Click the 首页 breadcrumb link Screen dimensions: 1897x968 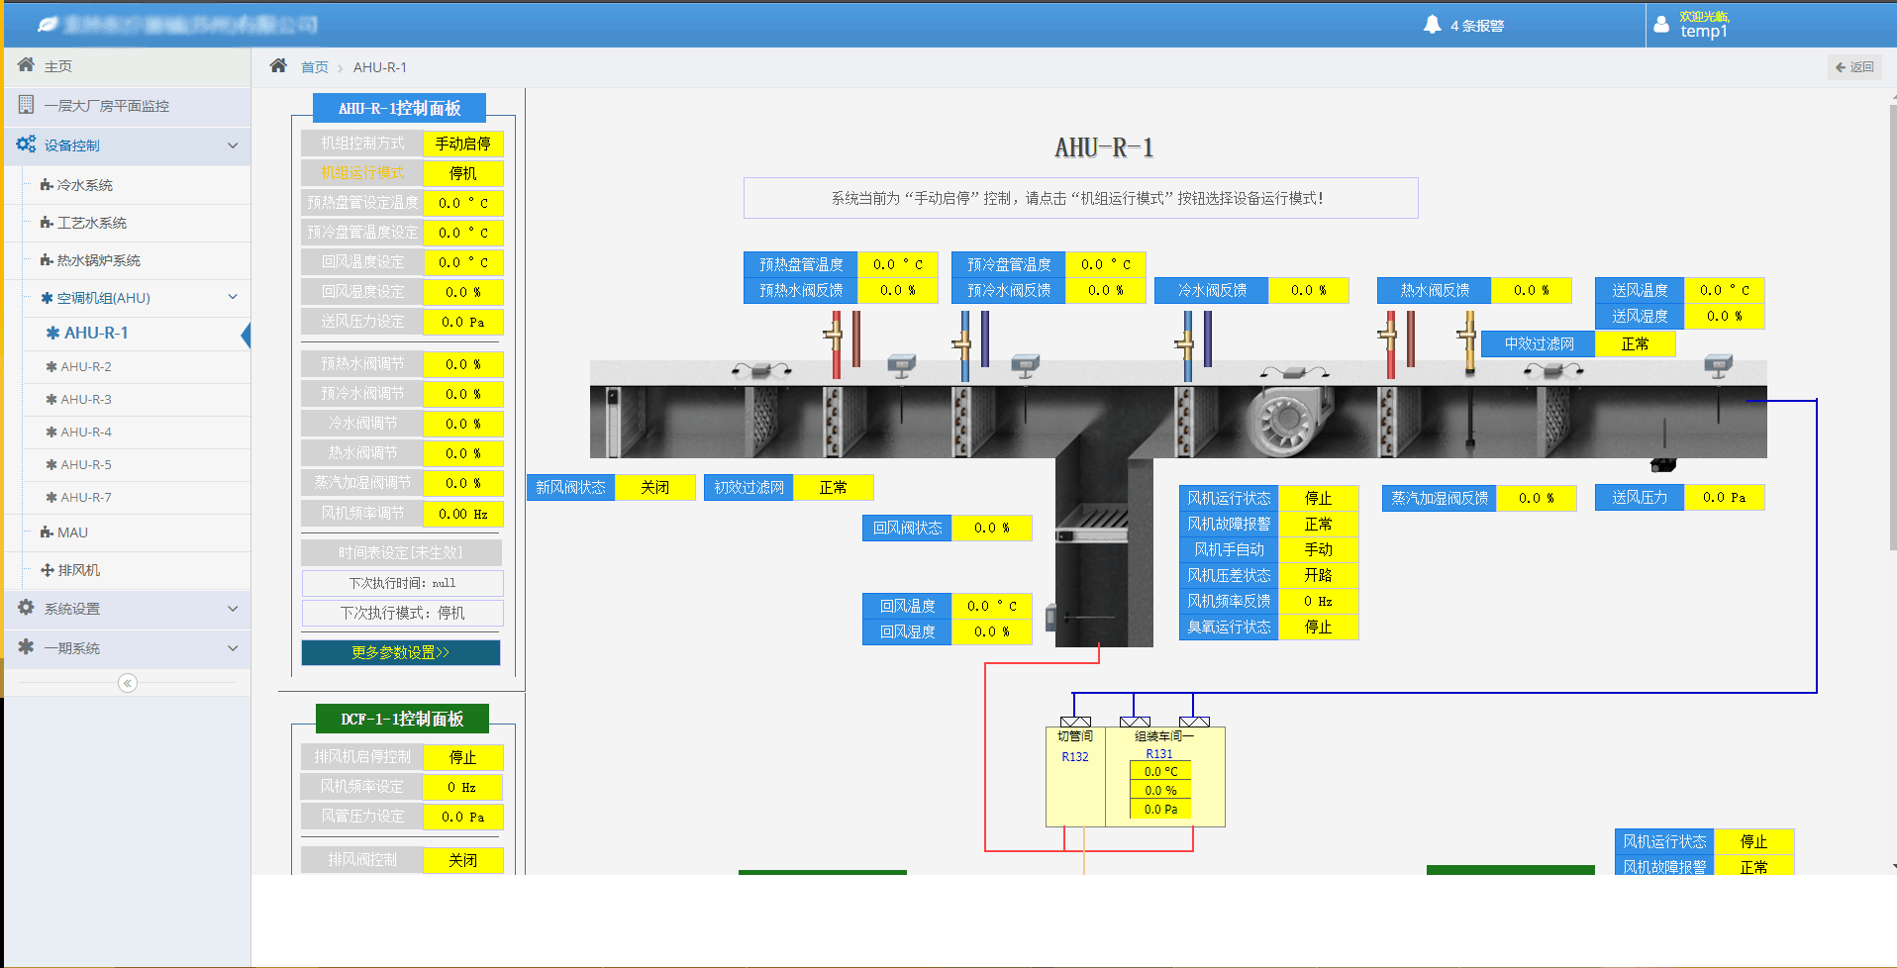point(315,67)
